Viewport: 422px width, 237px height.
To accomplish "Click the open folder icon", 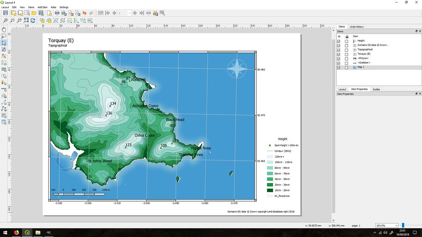I will point(34,13).
